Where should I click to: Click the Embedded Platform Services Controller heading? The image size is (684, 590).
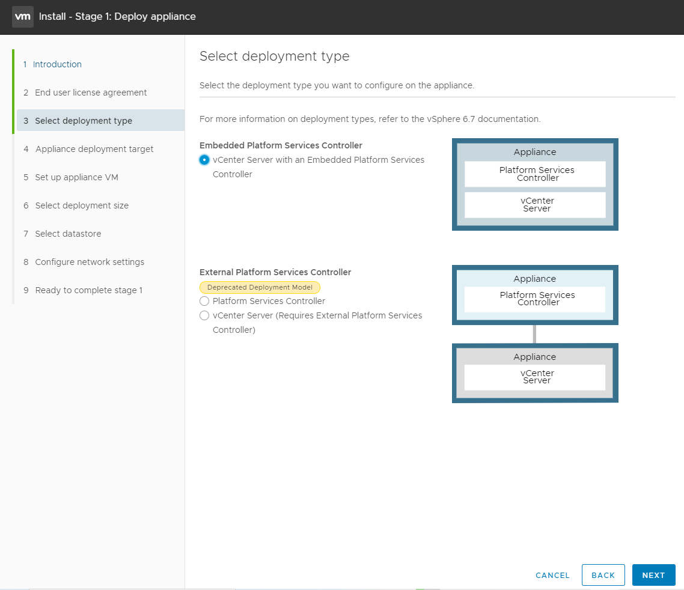pyautogui.click(x=281, y=145)
